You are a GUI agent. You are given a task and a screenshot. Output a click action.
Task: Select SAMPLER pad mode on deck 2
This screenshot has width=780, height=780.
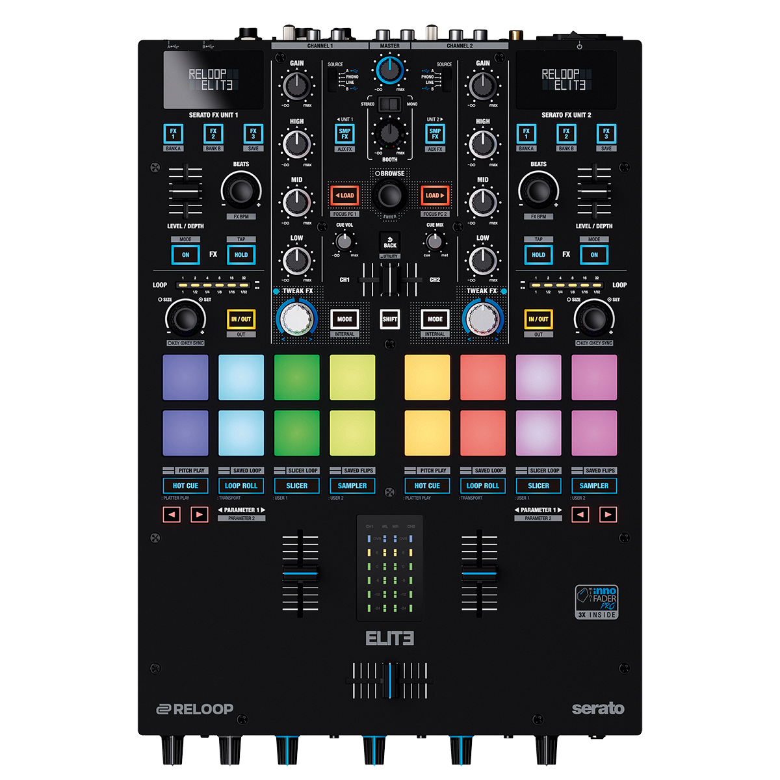(594, 486)
